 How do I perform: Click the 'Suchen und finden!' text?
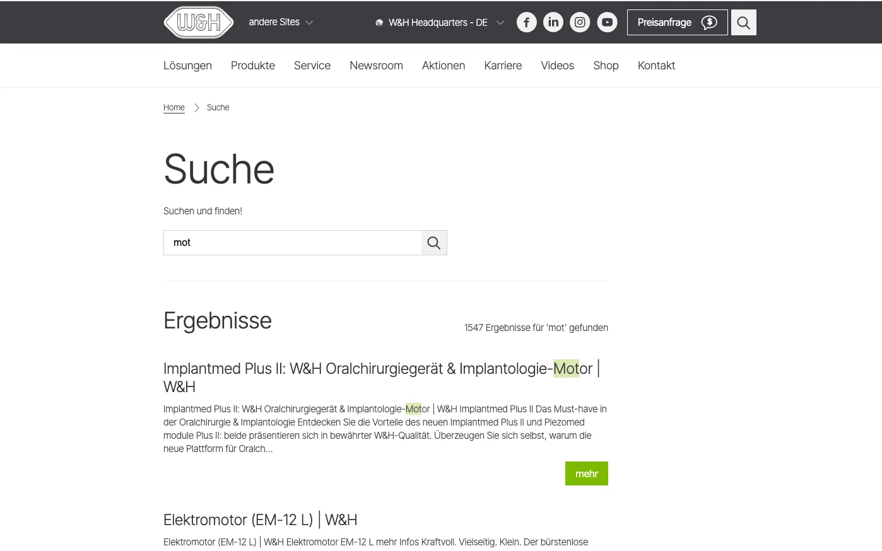pos(203,211)
